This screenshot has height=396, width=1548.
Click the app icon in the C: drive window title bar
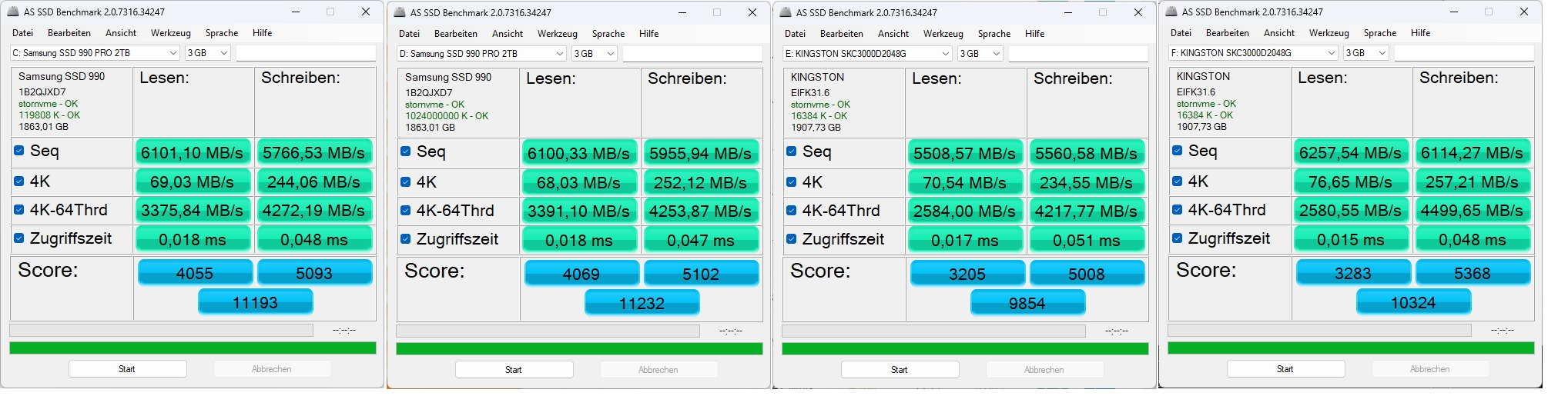pyautogui.click(x=13, y=12)
